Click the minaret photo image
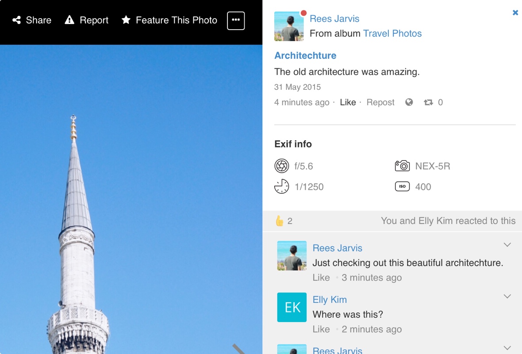Viewport: 522px width, 354px height. [x=131, y=199]
